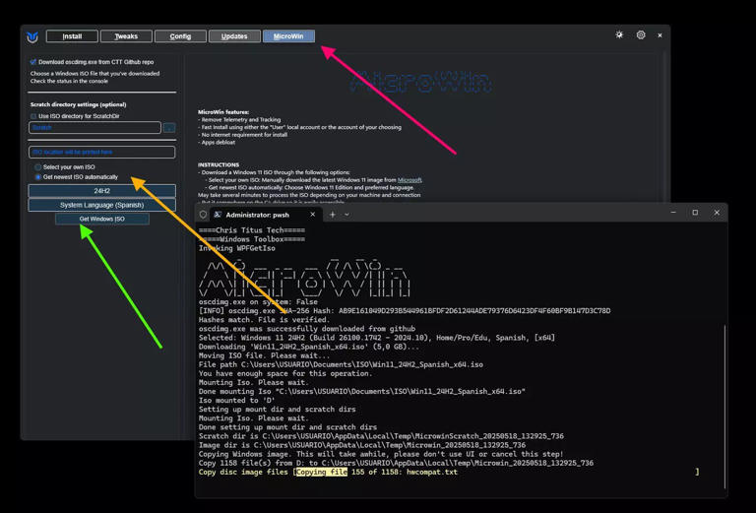756x513 pixels.
Task: Expand the terminal new tab profile chevron
Action: (x=346, y=214)
